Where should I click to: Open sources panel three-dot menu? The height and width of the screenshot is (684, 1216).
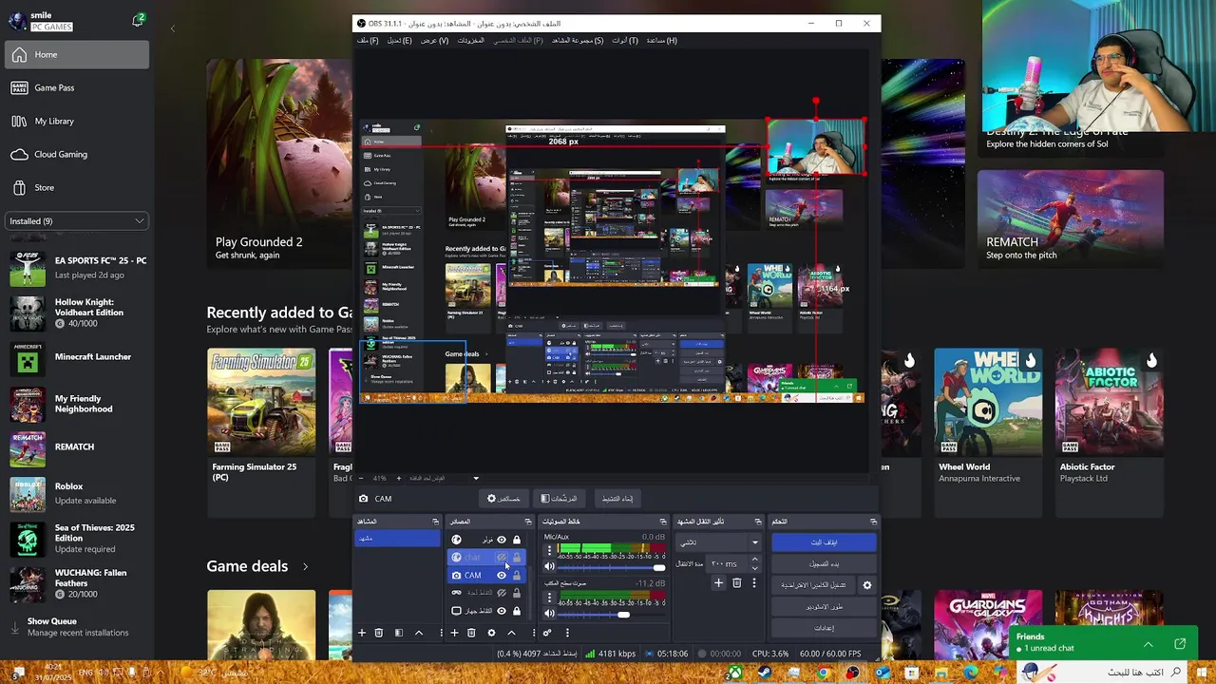click(x=533, y=633)
